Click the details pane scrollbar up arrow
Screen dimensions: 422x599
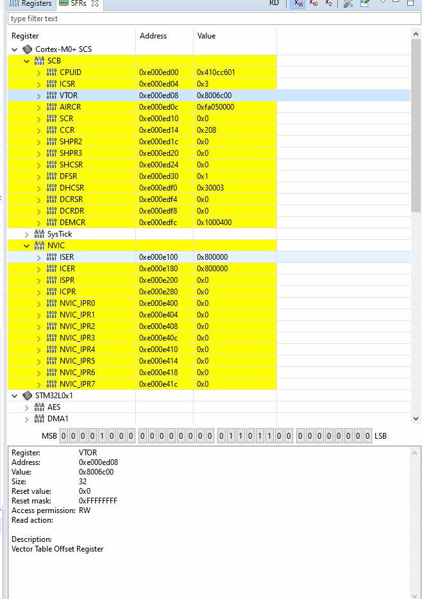click(x=415, y=453)
